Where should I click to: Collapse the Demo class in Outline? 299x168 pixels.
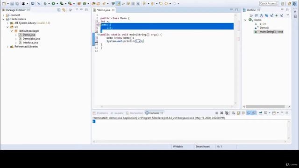pyautogui.click(x=245, y=20)
